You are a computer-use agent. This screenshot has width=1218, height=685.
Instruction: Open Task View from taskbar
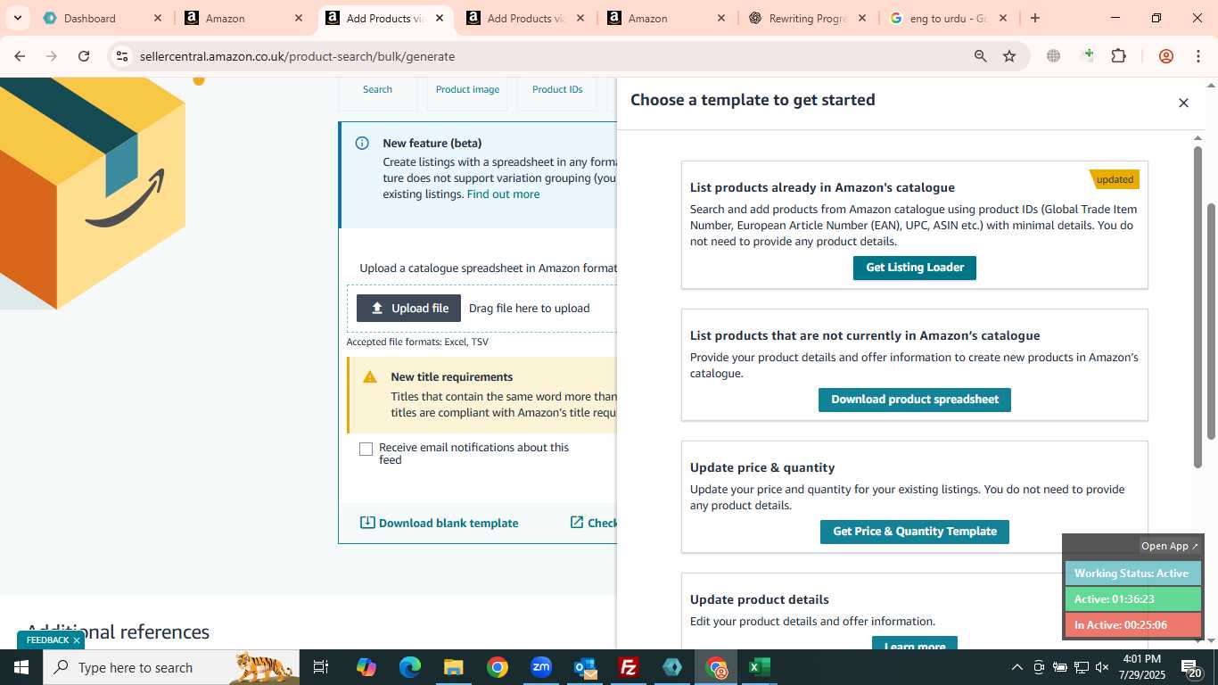click(x=321, y=667)
